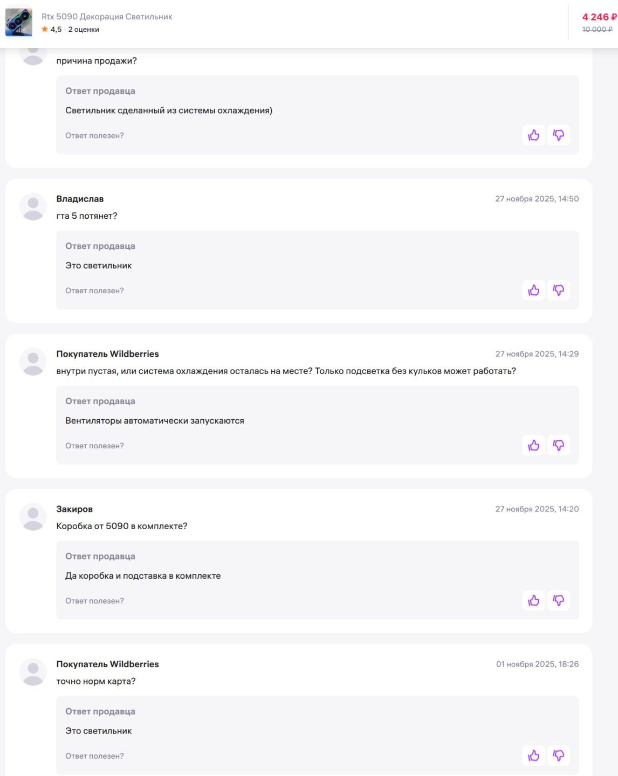Click avatar of buyer asking 'точно норм карта?'
Screen dimensions: 618x776
click(x=33, y=673)
